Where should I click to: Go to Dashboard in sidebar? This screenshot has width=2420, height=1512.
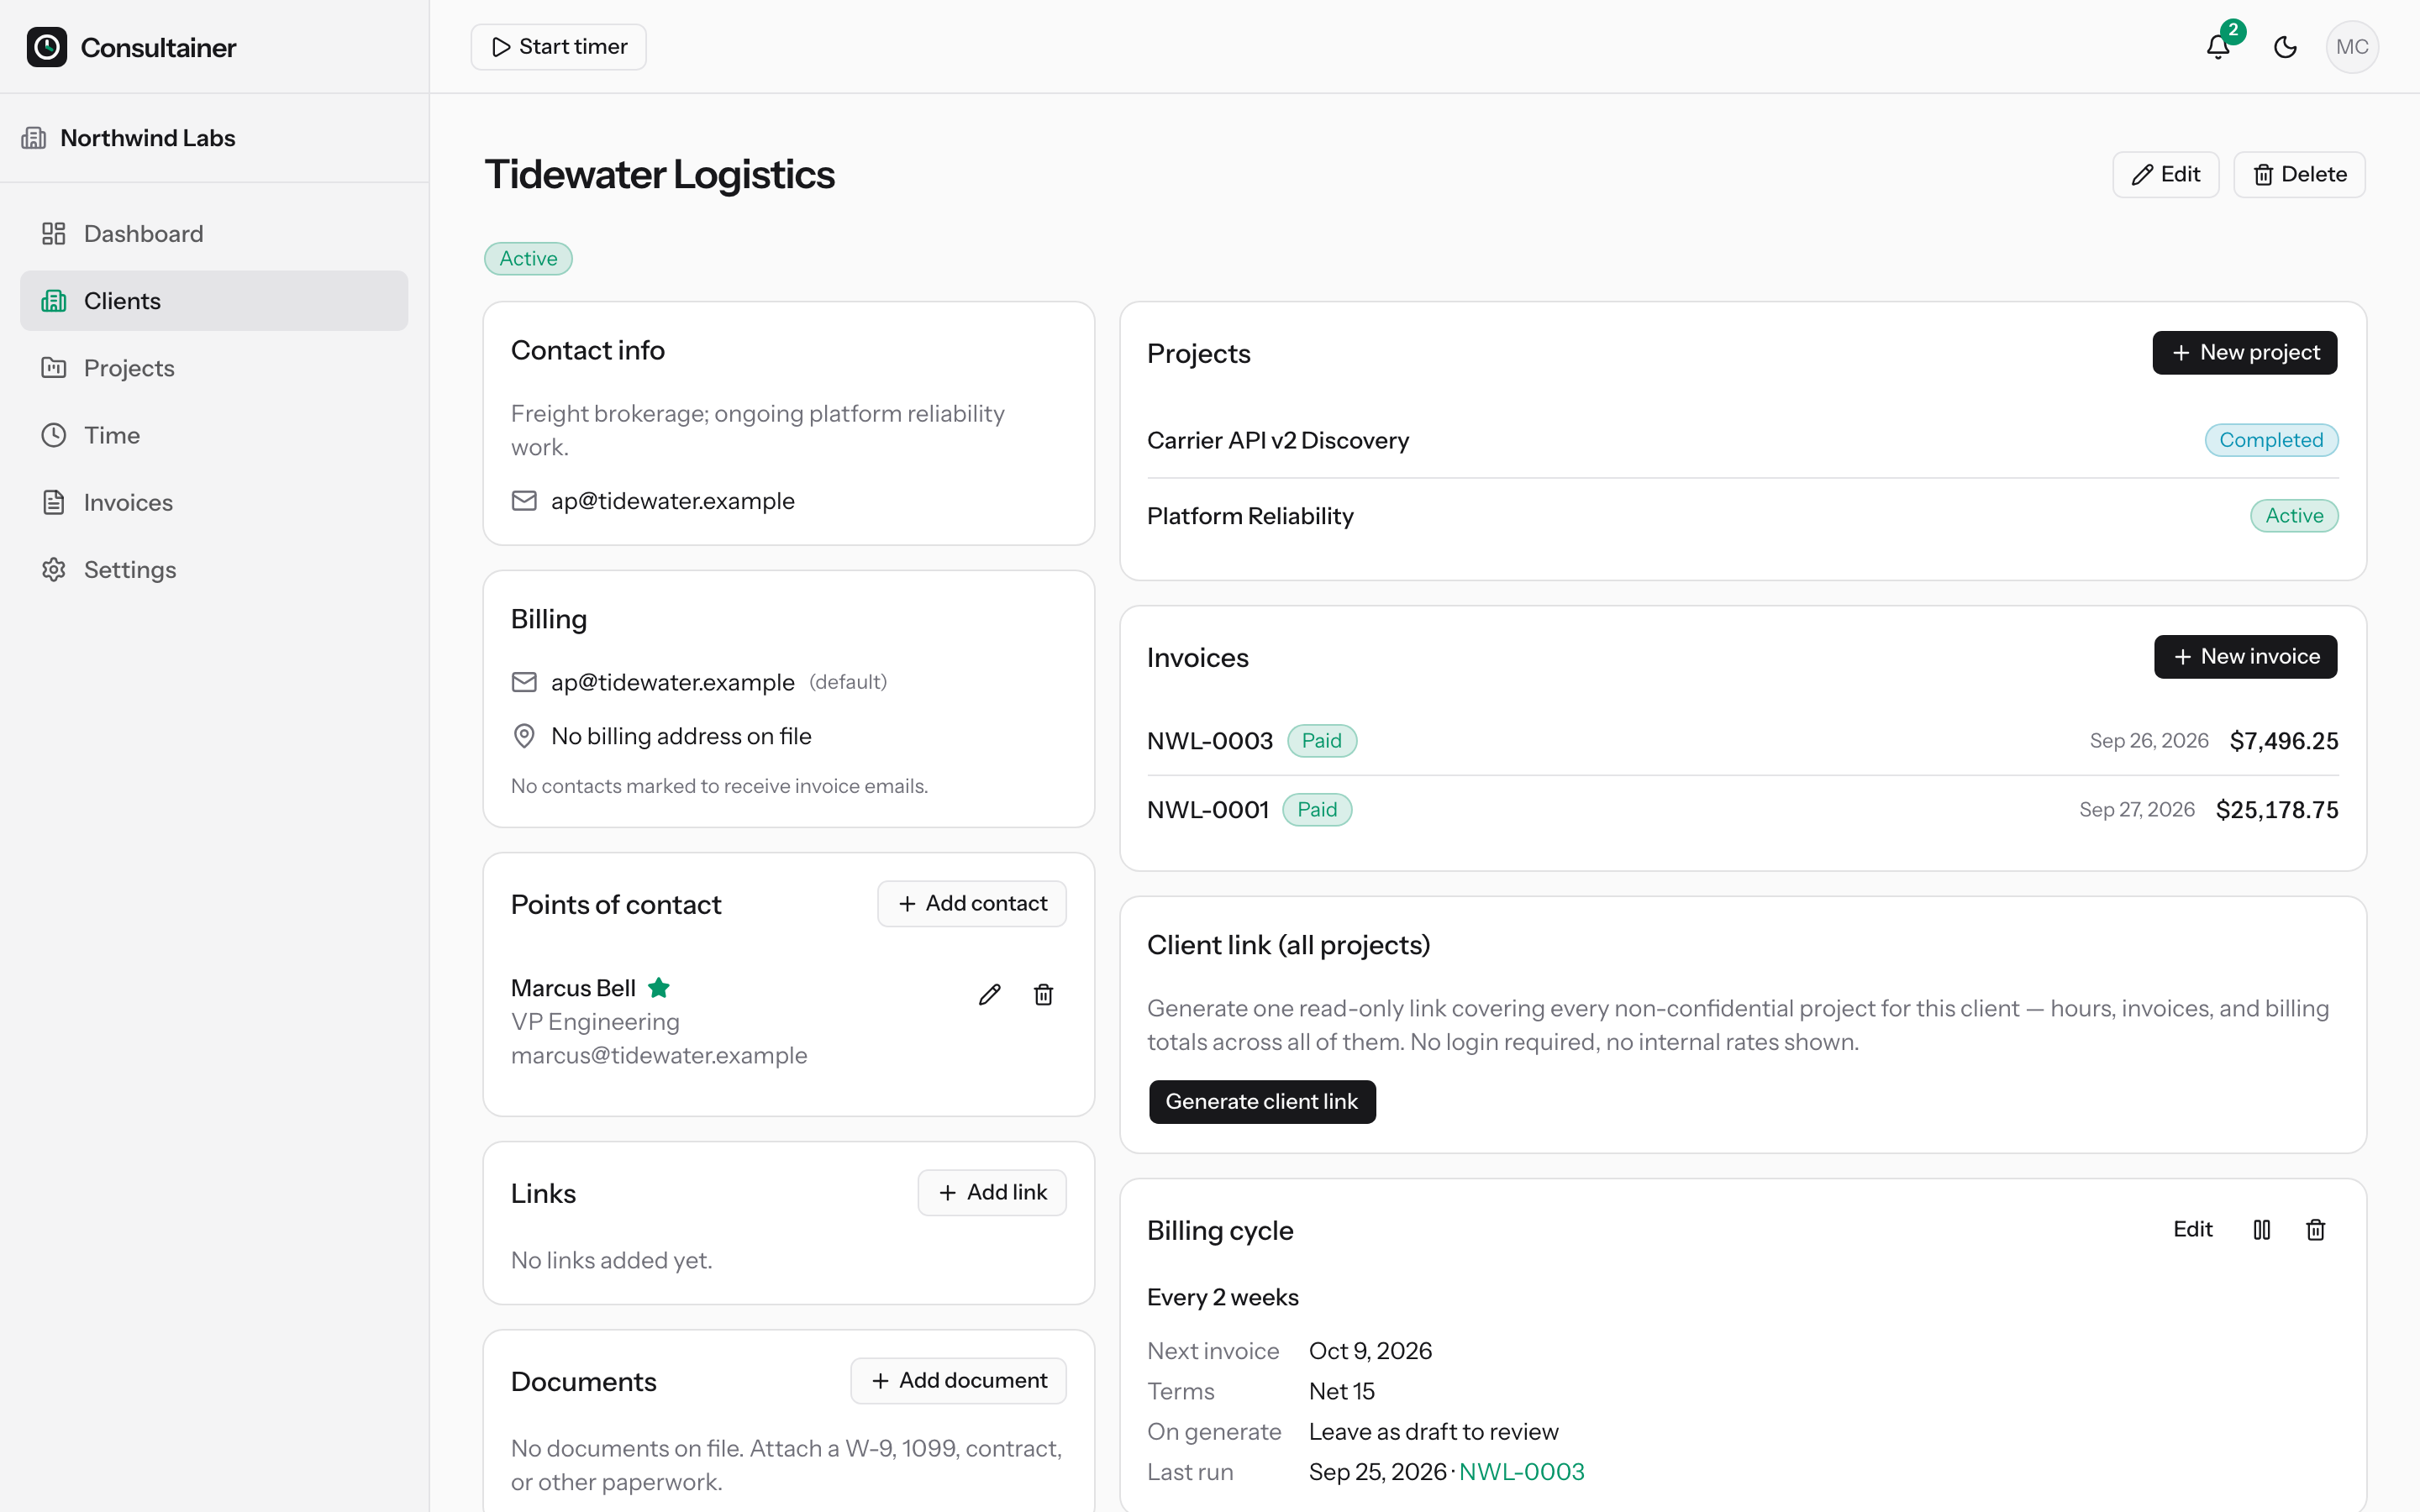click(x=214, y=234)
